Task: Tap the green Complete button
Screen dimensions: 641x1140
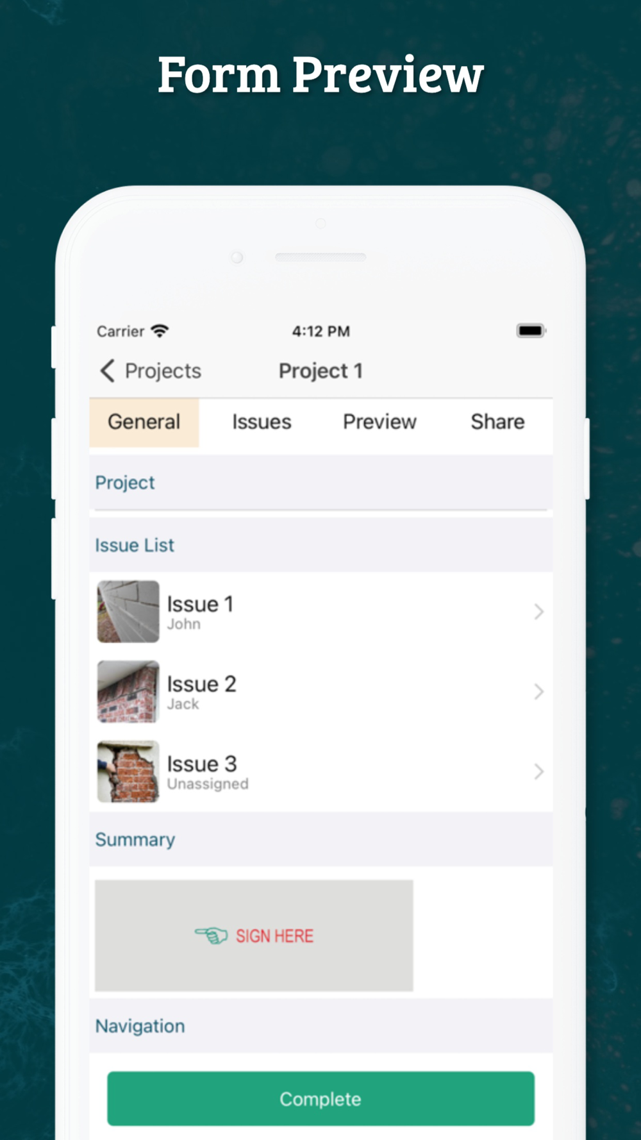Action: [320, 1098]
